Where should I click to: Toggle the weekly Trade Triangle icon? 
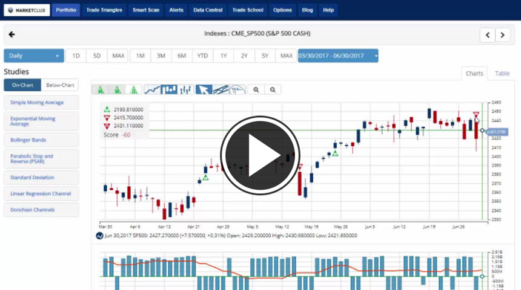tap(116, 89)
